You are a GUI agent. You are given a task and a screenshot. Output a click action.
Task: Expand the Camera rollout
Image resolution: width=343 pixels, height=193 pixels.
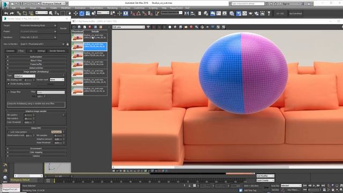pos(36,156)
